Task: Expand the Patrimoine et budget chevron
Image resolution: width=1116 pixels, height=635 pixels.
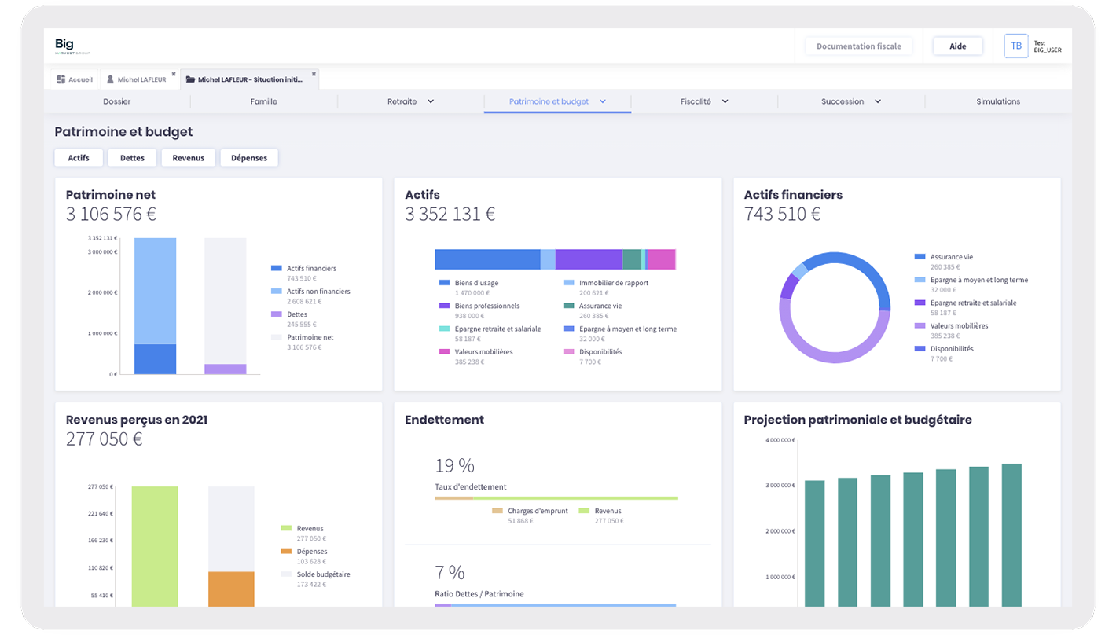Action: point(603,101)
